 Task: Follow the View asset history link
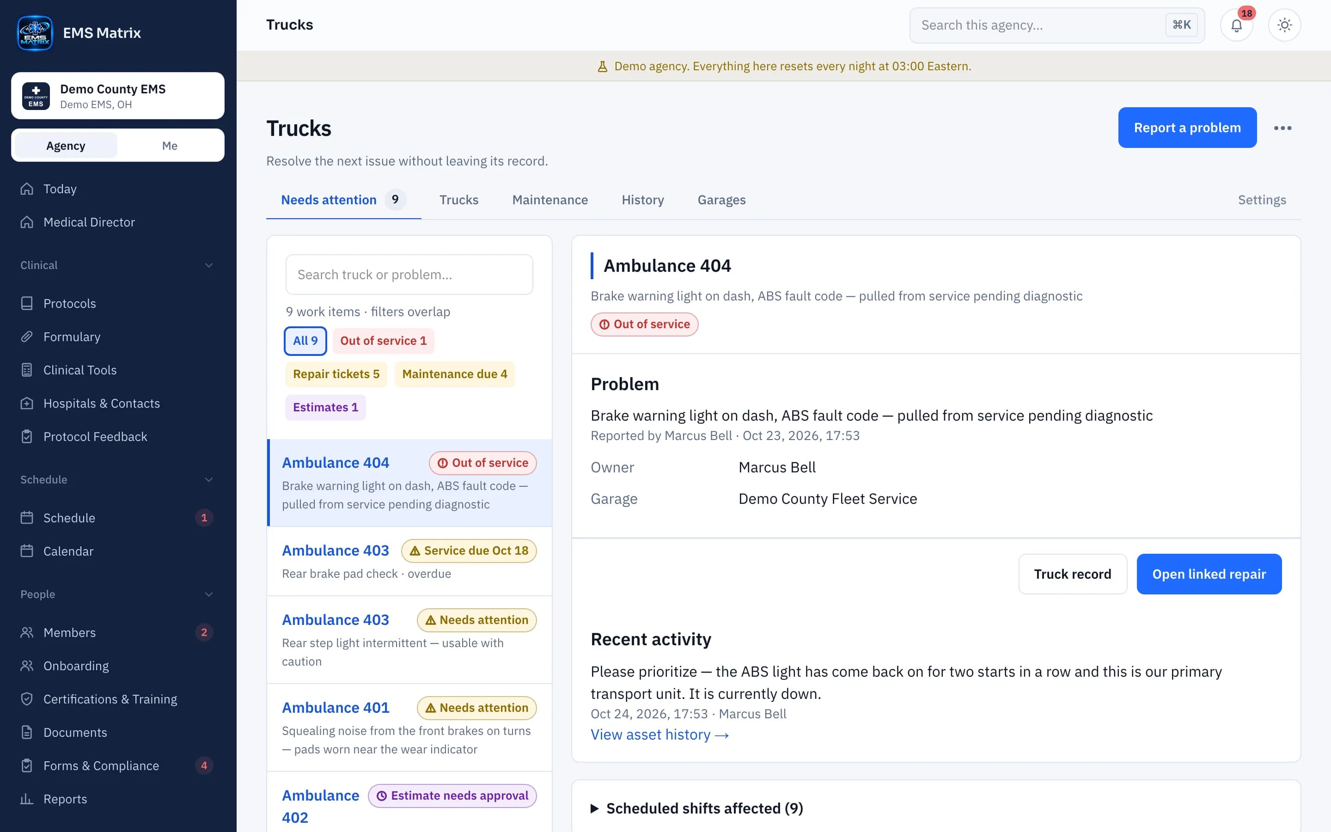tap(659, 734)
